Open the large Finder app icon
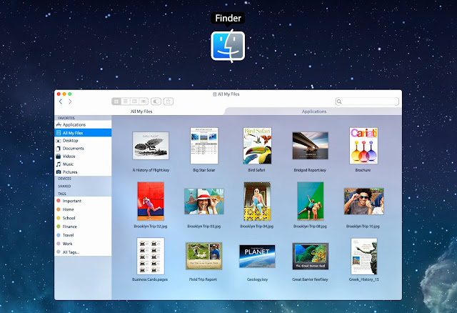This screenshot has width=457, height=313. coord(228,46)
